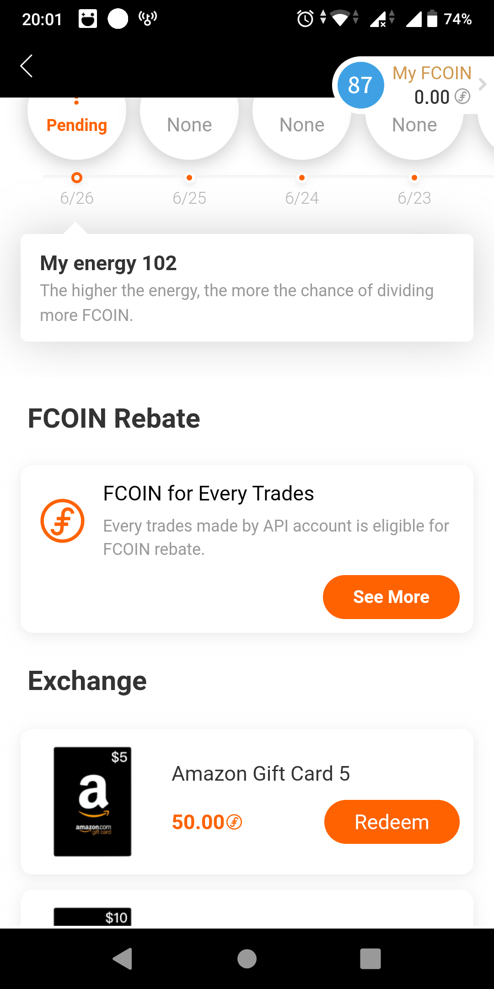
Task: Open the My energy 102 info card
Action: coord(247,288)
